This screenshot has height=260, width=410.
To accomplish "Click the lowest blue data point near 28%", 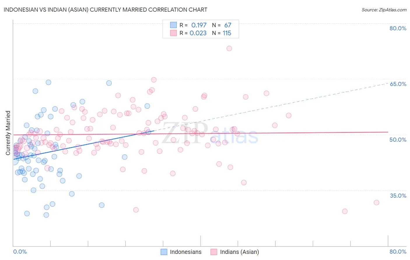I will [x=46, y=215].
